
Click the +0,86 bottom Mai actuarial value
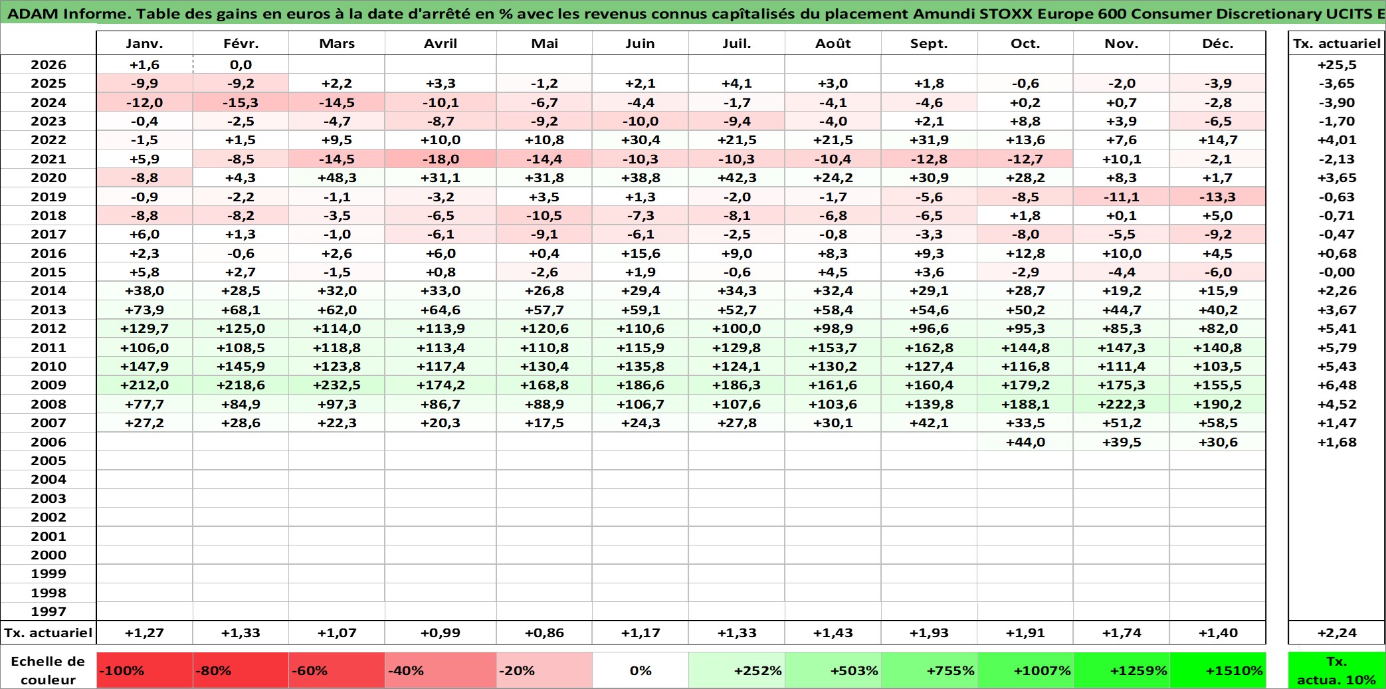coord(544,633)
